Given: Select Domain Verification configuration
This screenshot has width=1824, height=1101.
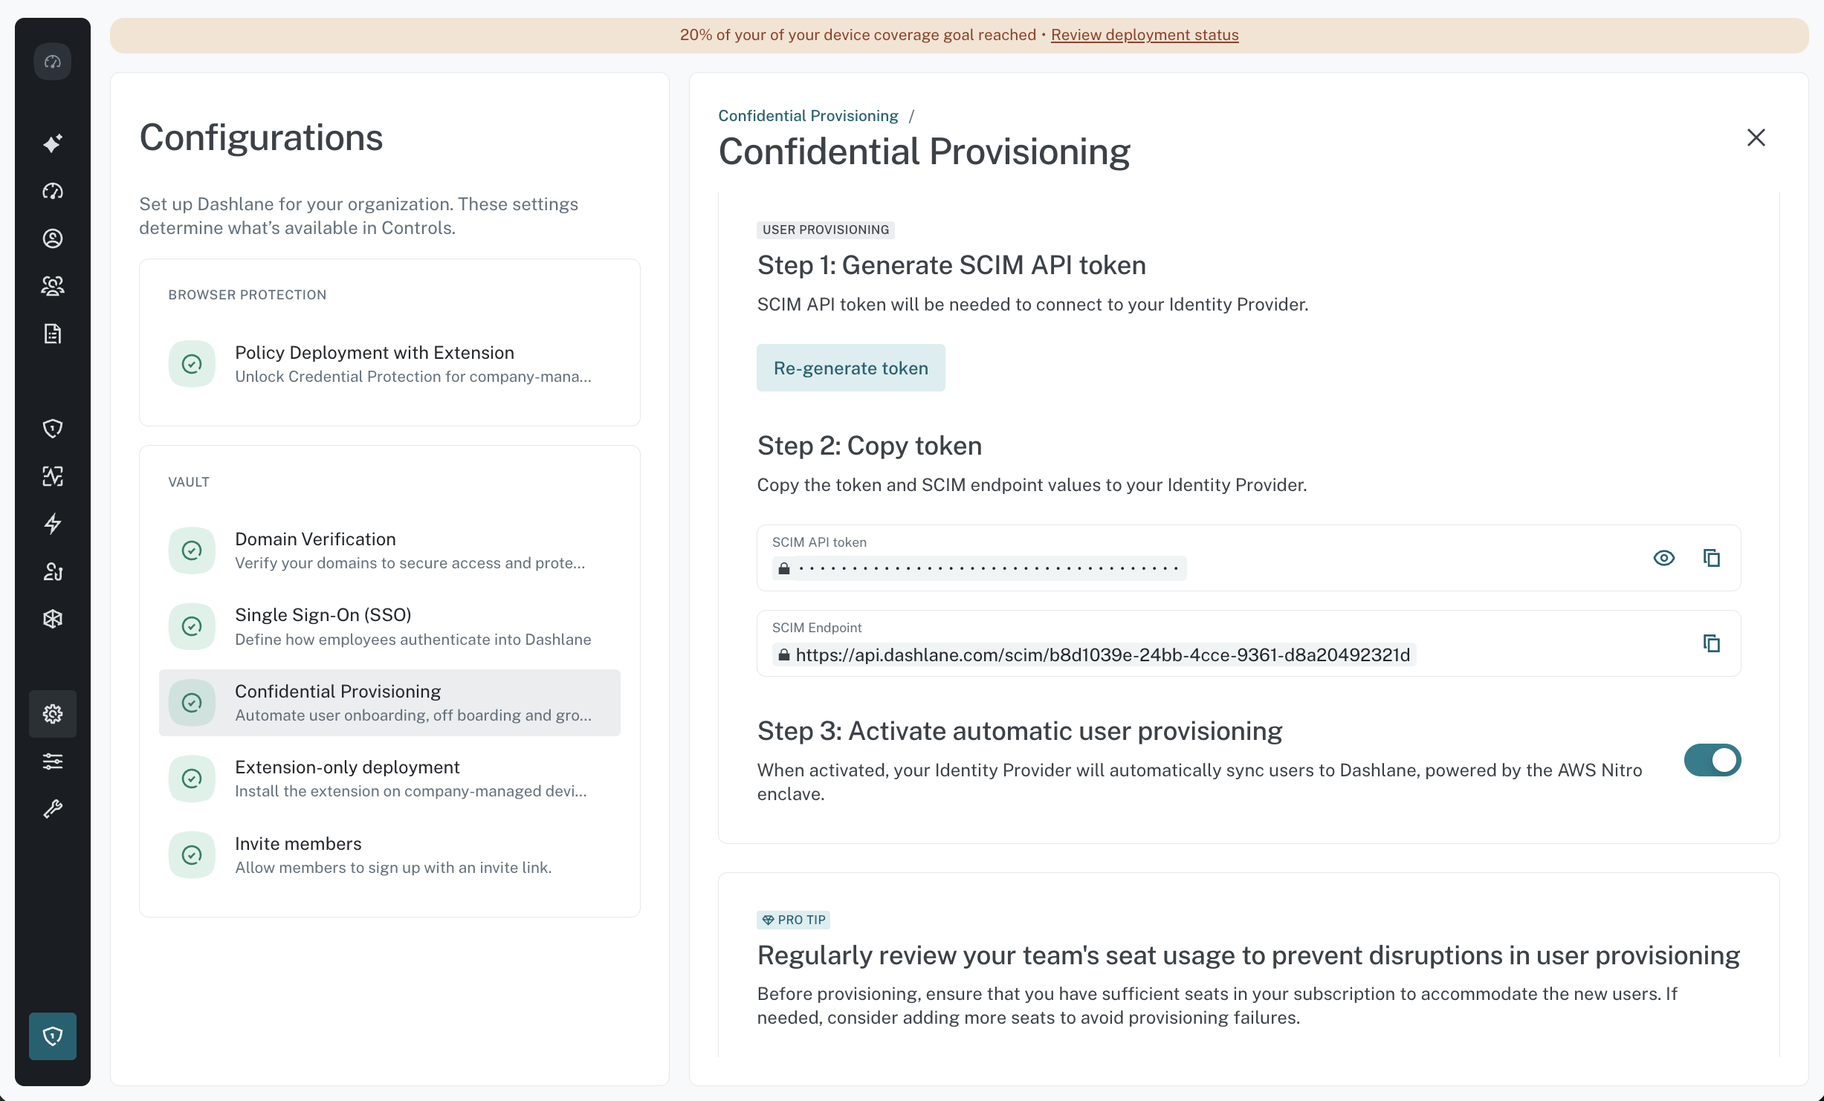Looking at the screenshot, I should (389, 550).
